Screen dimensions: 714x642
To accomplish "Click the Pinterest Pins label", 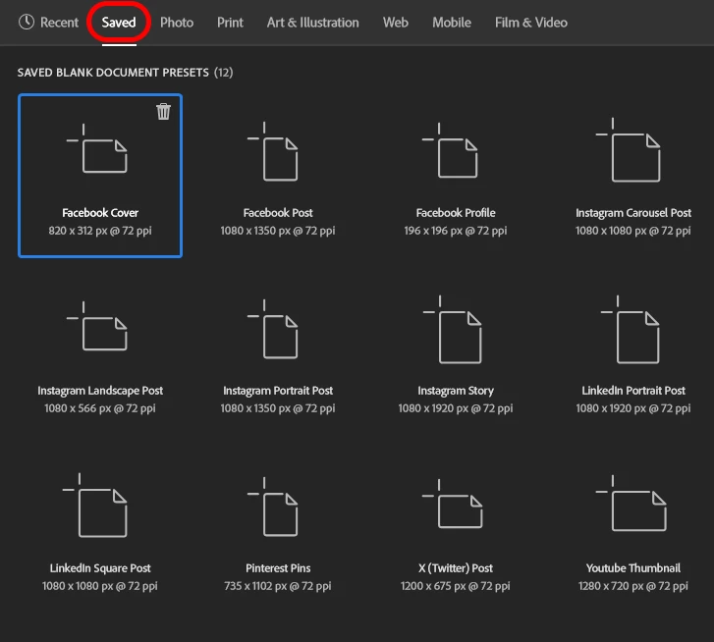I will [x=278, y=568].
